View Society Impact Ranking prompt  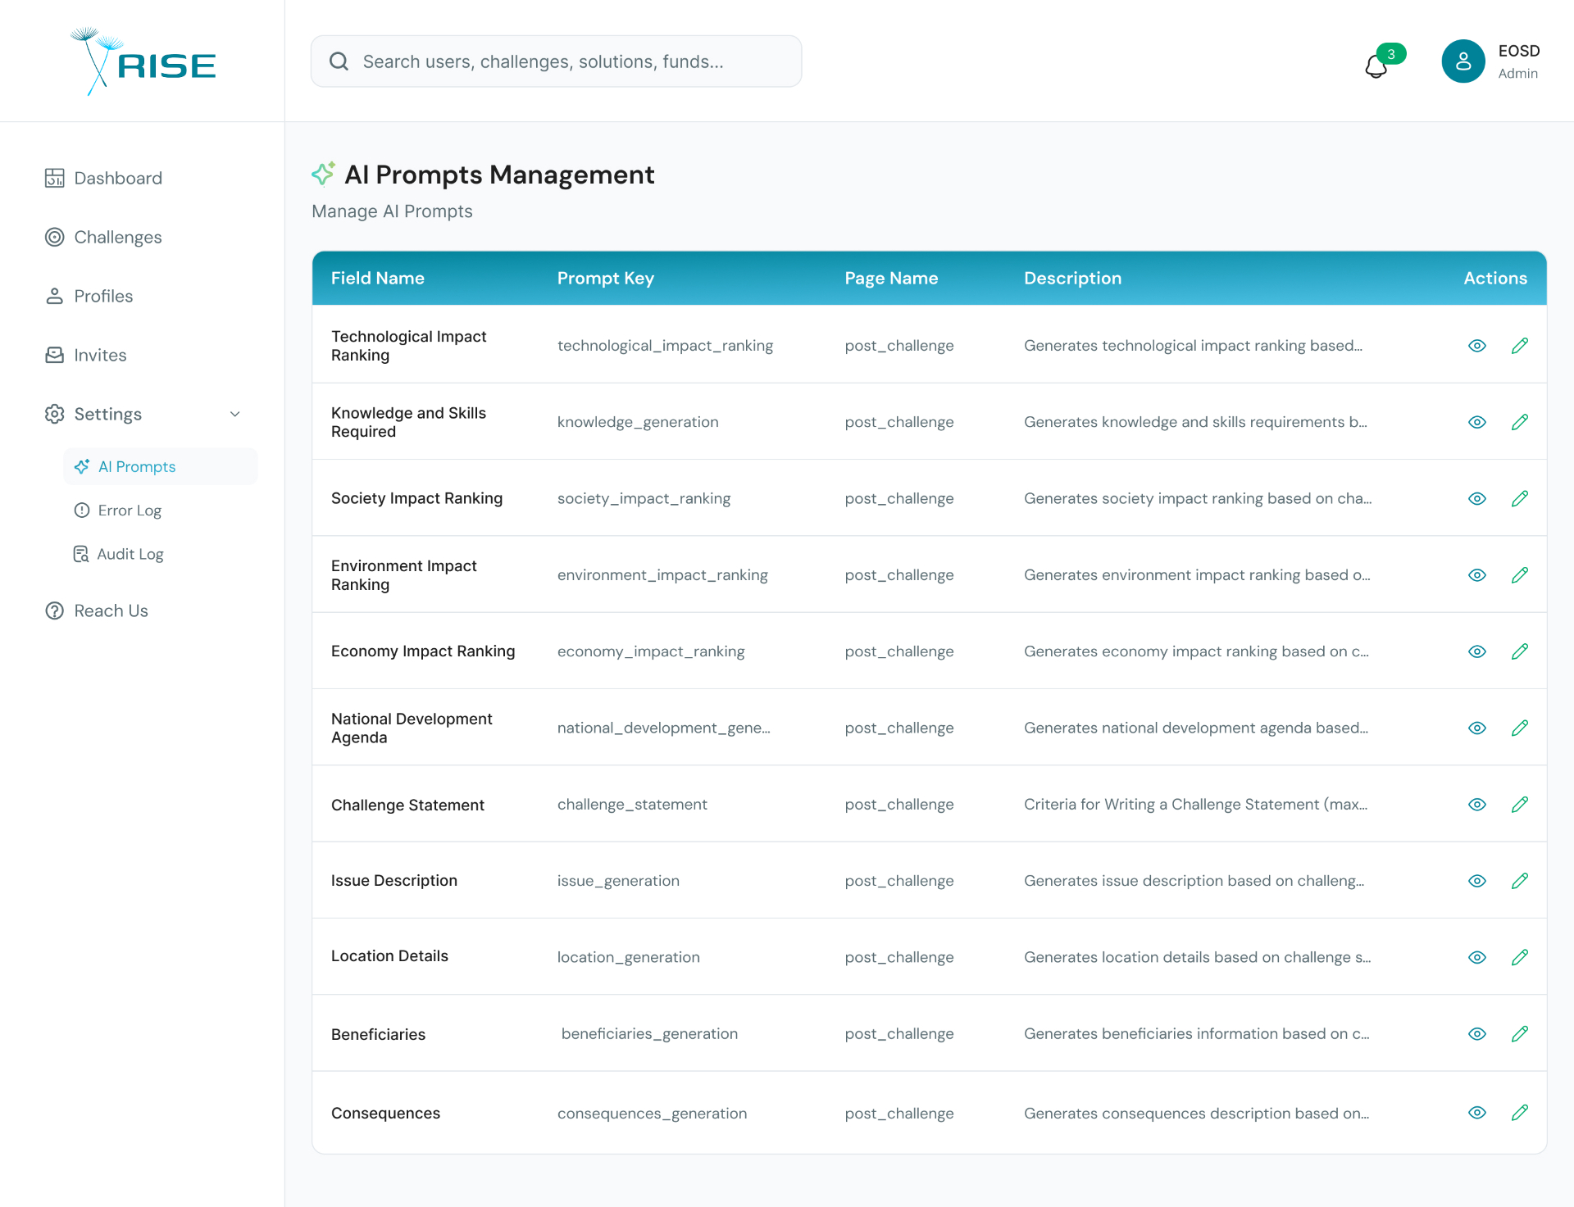click(x=1477, y=498)
